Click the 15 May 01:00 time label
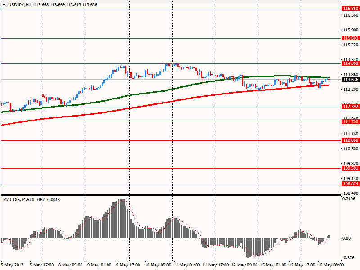 pos(273,265)
